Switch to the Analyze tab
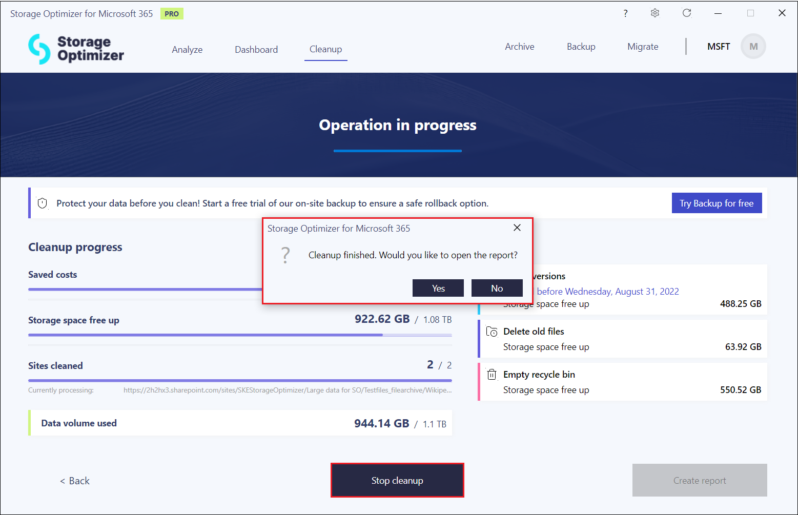 click(187, 50)
